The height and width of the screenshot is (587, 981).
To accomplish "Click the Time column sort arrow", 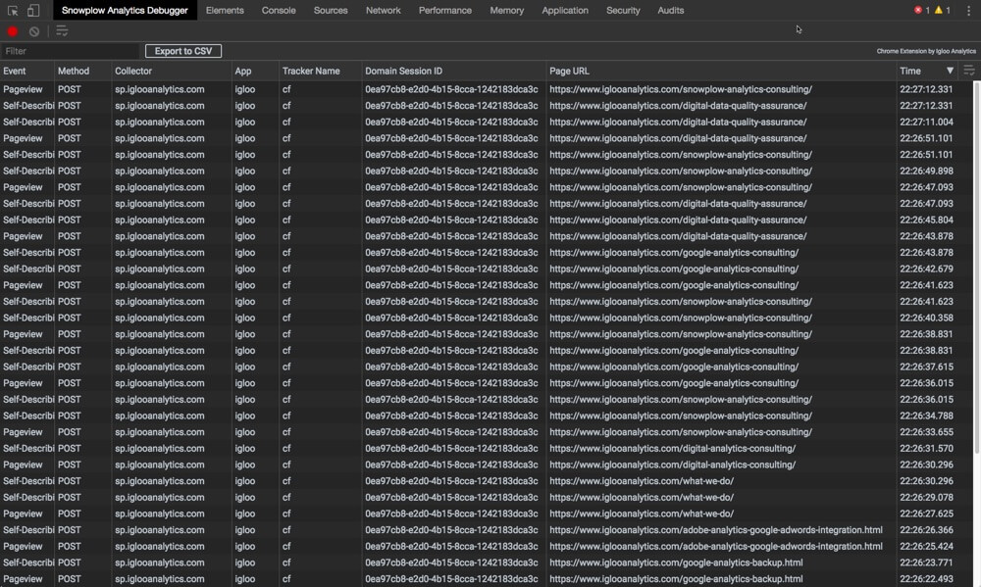I will point(950,71).
